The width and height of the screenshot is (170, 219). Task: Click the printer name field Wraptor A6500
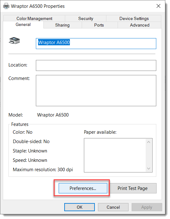tap(96, 43)
